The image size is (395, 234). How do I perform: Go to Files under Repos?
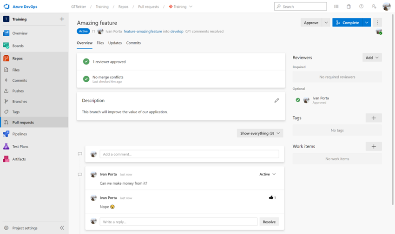[x=16, y=70]
